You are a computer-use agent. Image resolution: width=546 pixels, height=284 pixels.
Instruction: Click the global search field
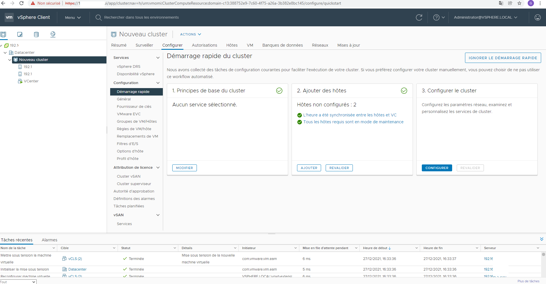coord(141,17)
